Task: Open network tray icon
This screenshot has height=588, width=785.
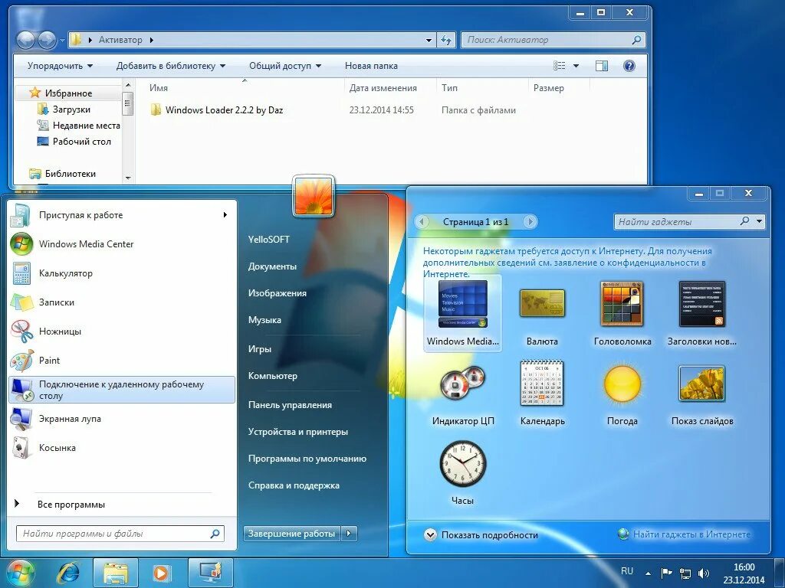Action: click(x=685, y=573)
